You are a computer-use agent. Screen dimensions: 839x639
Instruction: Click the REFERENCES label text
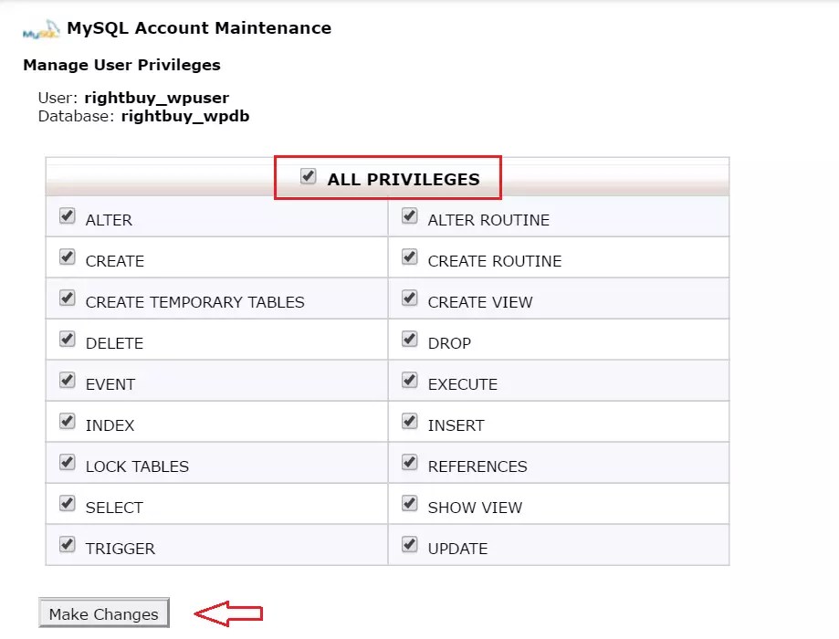tap(477, 466)
